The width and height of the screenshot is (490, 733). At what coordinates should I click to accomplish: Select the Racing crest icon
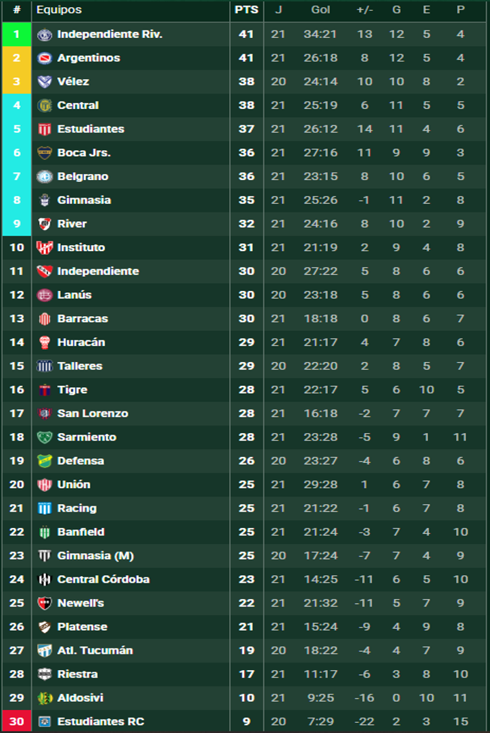pos(45,508)
